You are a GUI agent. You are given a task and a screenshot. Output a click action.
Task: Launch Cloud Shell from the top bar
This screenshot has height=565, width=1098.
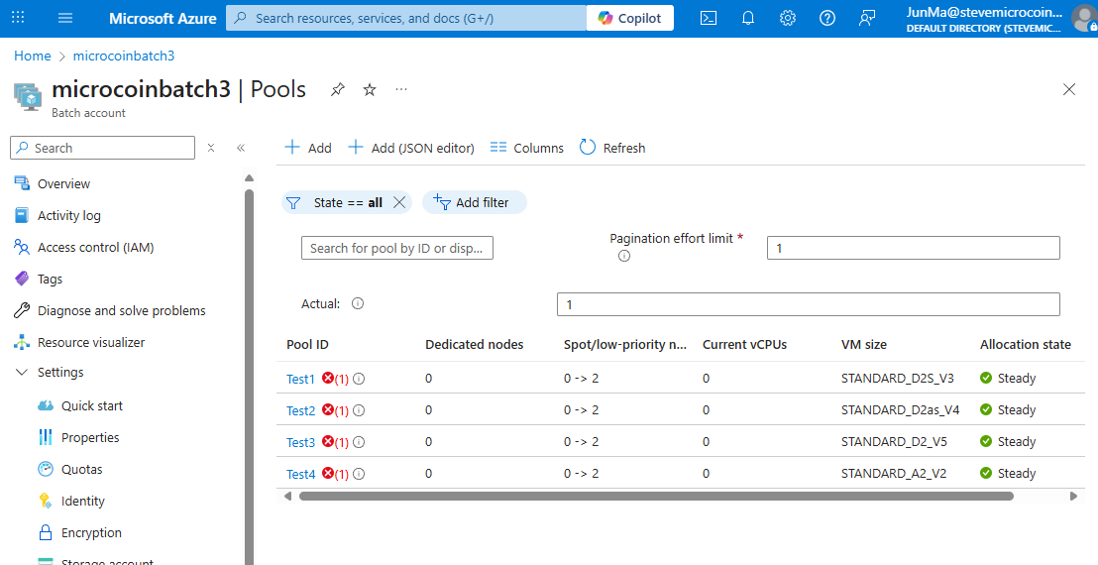coord(709,18)
